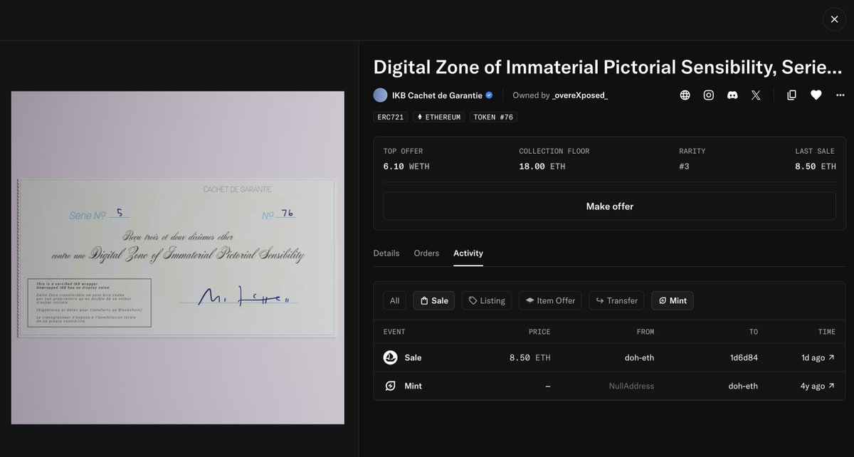Click the TIME column header
This screenshot has height=457, width=854.
tap(827, 332)
